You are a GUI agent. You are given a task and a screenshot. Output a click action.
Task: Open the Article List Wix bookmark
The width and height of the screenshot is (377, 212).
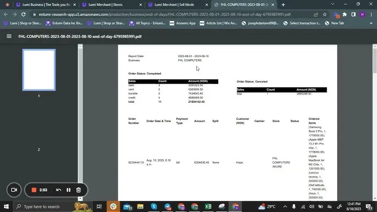(x=218, y=23)
